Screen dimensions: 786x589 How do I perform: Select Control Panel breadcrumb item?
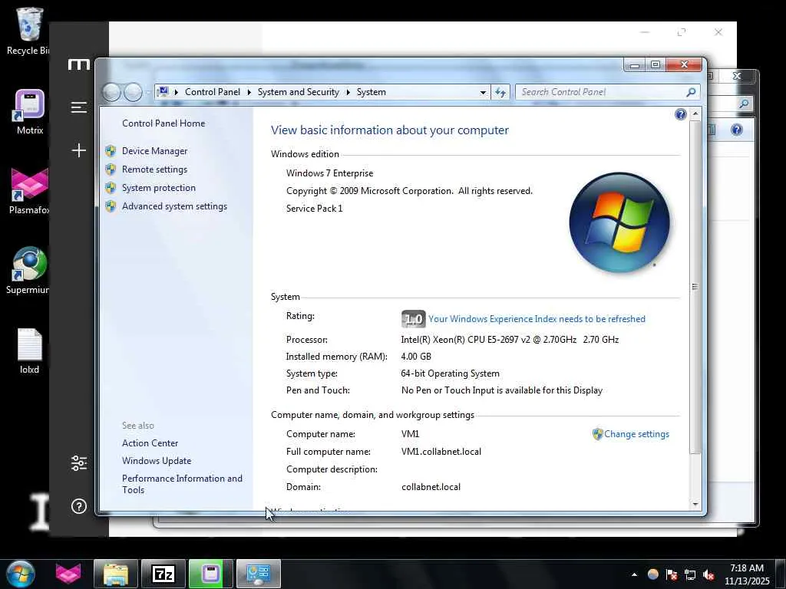tap(213, 92)
